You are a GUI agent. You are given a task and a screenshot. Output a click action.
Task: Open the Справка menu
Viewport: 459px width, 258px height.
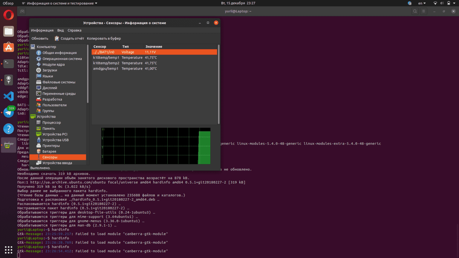[74, 30]
